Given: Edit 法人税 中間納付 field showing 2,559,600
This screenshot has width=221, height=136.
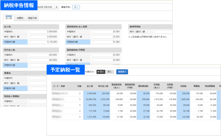Looking at the screenshot, I should [43, 32].
